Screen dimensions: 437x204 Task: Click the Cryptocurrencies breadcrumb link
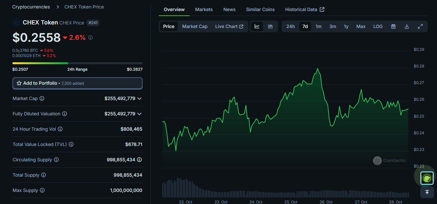pyautogui.click(x=31, y=7)
